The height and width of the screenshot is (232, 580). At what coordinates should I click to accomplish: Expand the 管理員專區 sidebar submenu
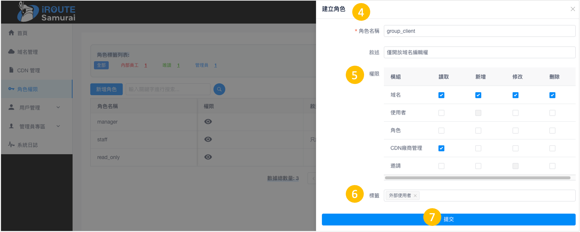pos(34,126)
